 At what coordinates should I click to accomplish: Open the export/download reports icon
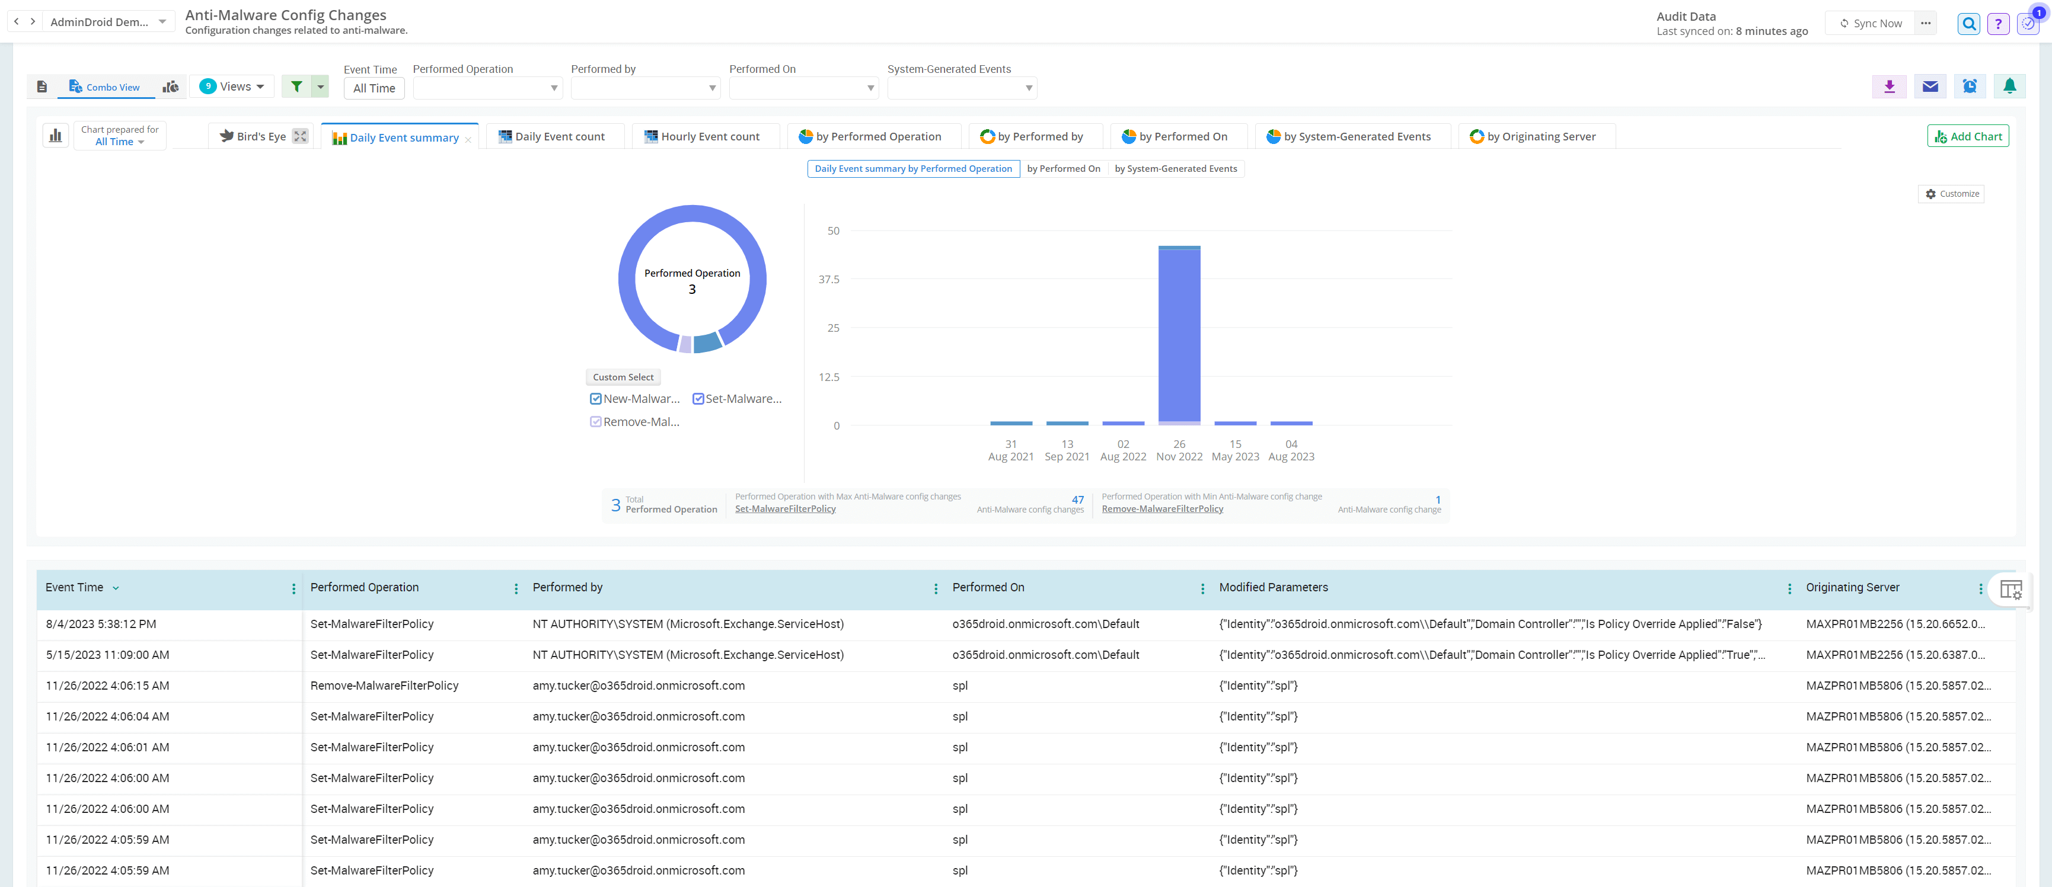coord(1889,87)
